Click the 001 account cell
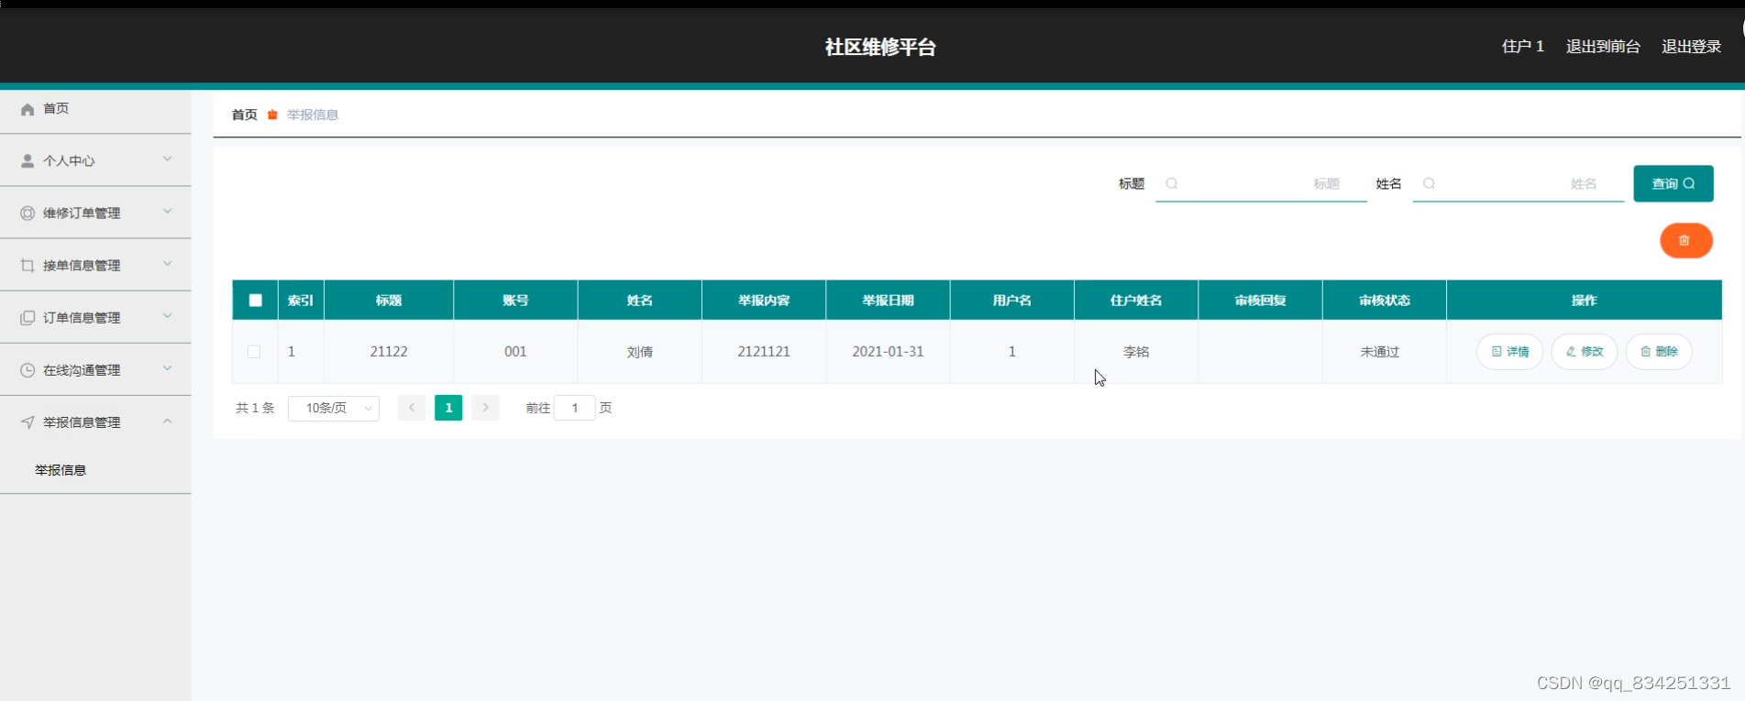This screenshot has height=701, width=1745. (515, 352)
